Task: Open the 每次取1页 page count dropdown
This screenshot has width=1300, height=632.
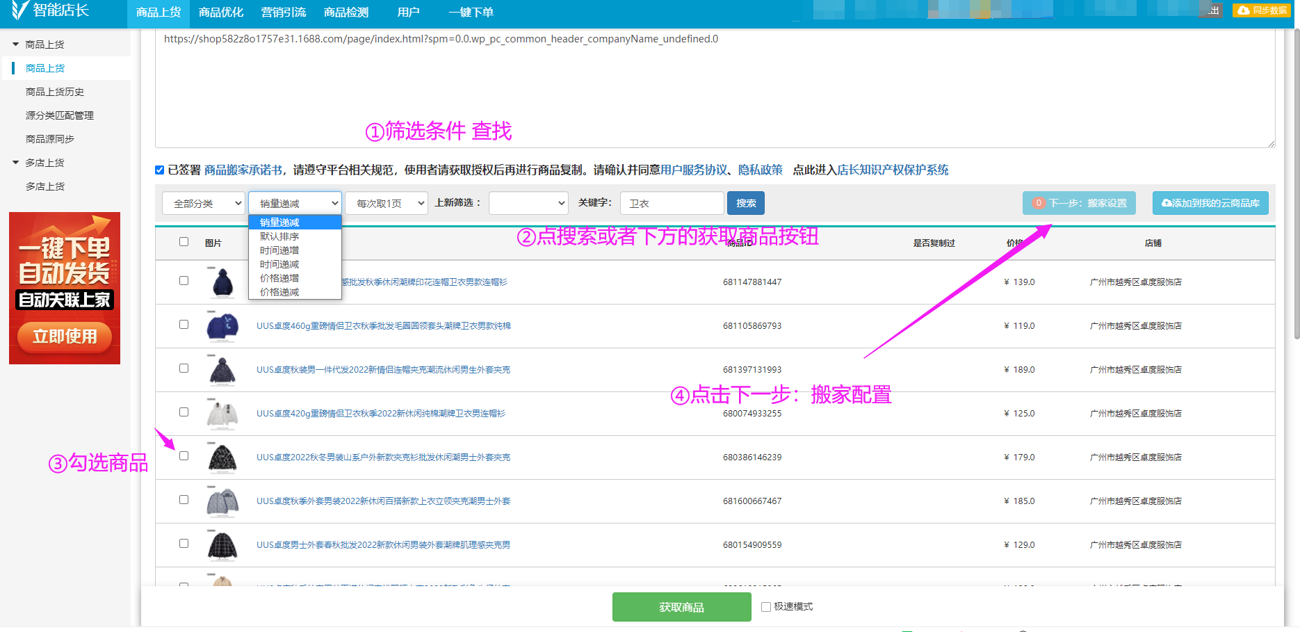Action: [386, 203]
